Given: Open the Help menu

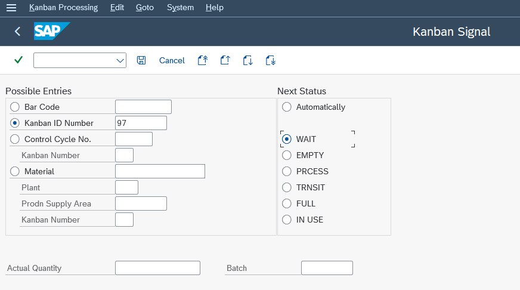Looking at the screenshot, I should click(x=214, y=7).
